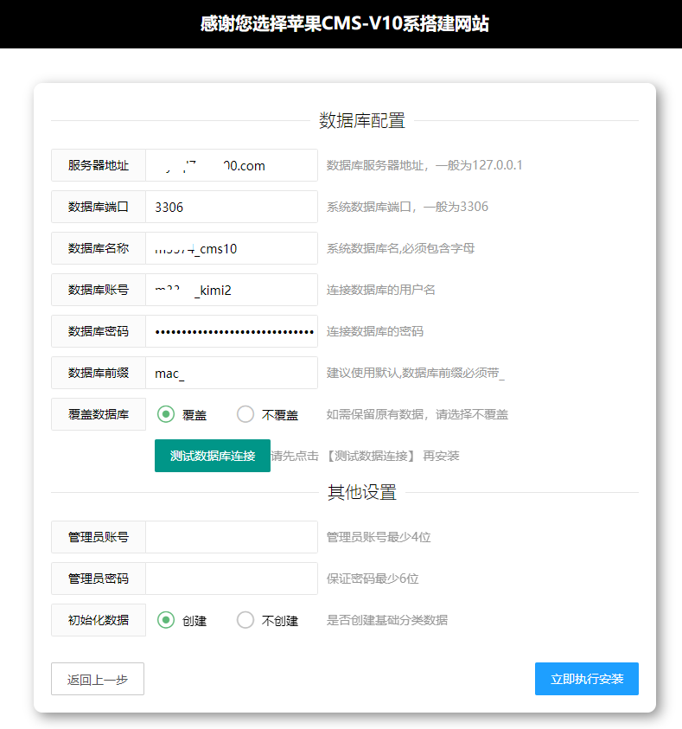This screenshot has height=729, width=682.
Task: Click hint 请先点击【测试数据连接】再安装
Action: click(x=365, y=456)
